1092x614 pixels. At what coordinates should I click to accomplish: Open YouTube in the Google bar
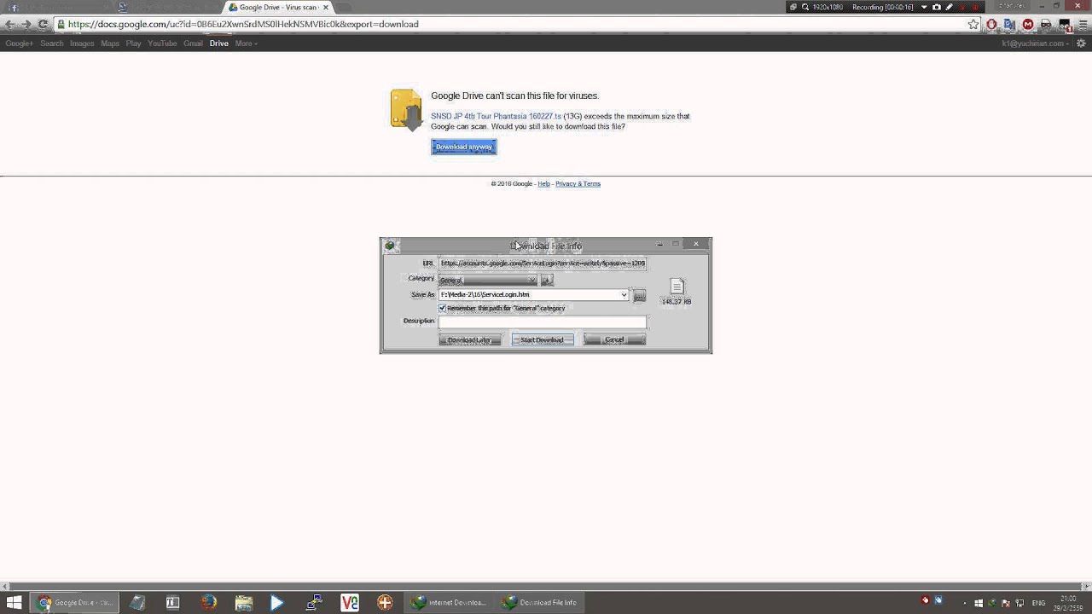click(x=162, y=43)
